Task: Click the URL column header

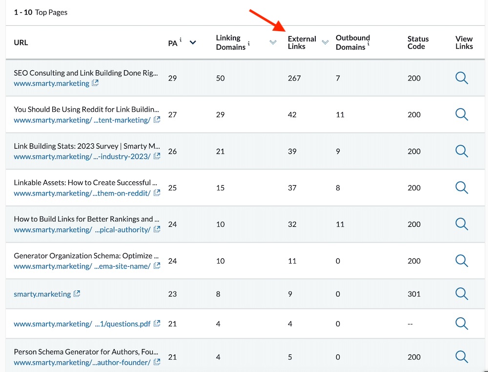Action: [x=21, y=42]
